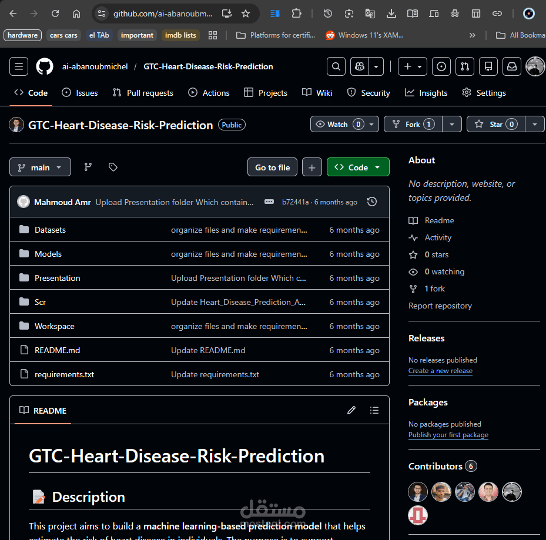Screen dimensions: 546x540
Task: Edit README with the pencil icon
Action: click(x=351, y=410)
